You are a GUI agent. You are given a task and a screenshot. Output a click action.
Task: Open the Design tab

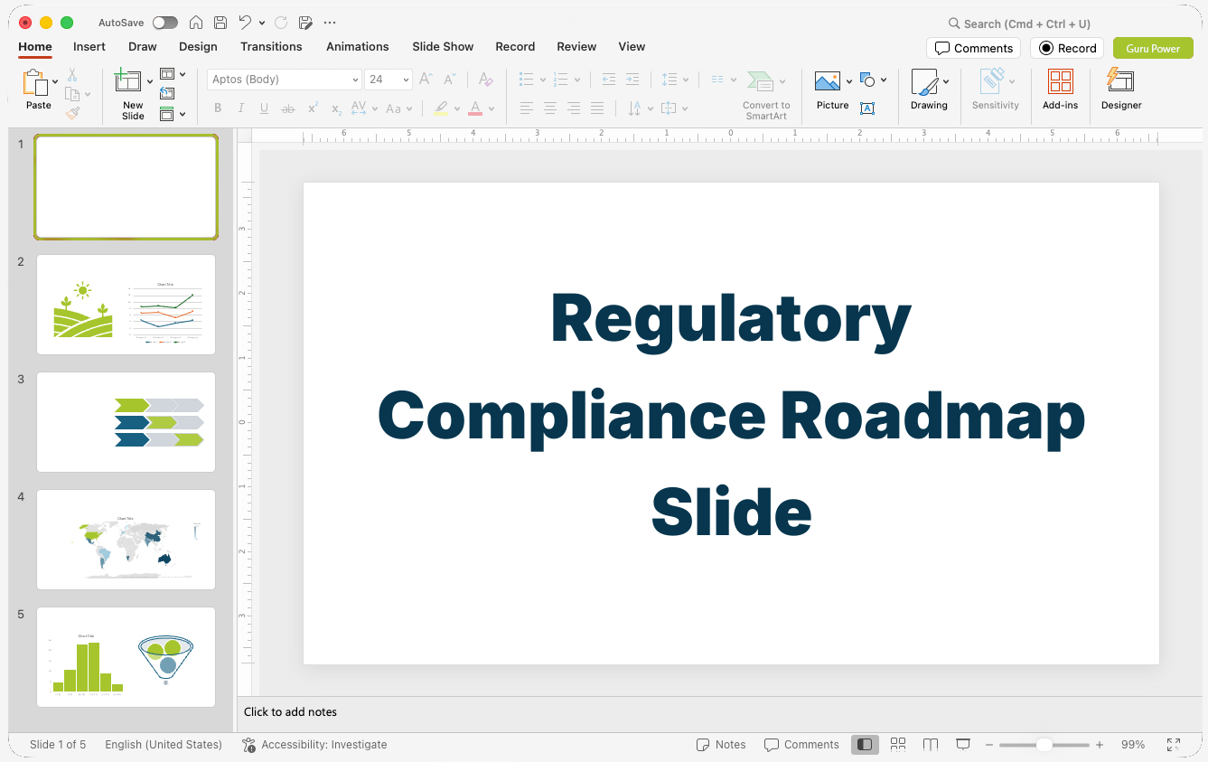pos(198,47)
